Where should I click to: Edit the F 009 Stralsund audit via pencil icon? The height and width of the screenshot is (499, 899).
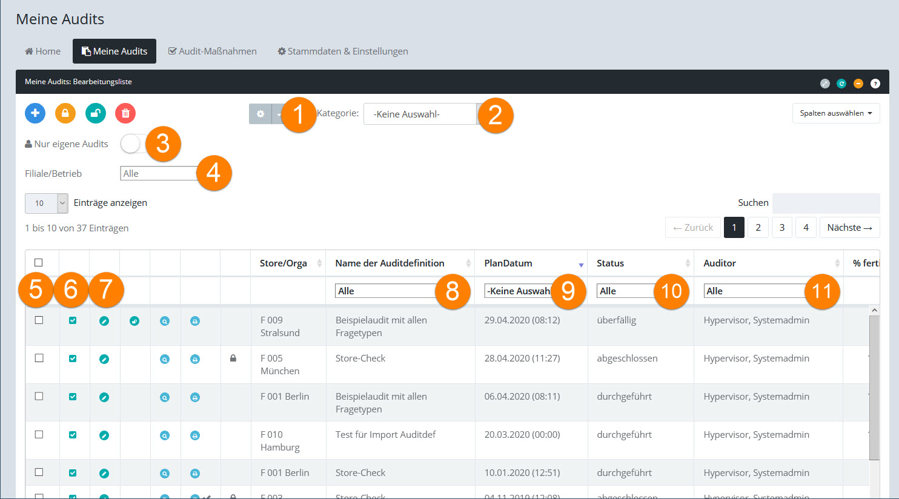104,321
